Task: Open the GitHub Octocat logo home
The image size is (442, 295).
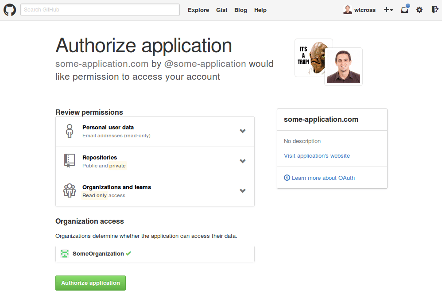Action: click(10, 10)
